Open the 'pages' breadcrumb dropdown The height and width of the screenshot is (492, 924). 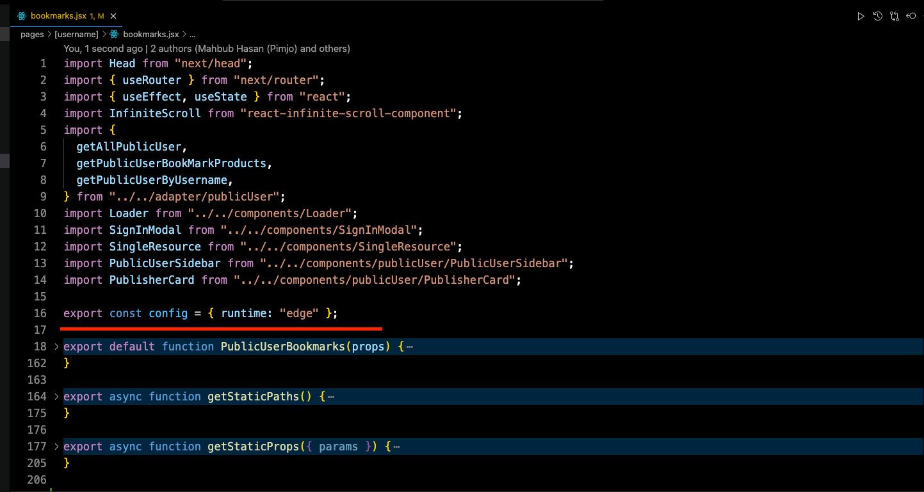pos(32,34)
